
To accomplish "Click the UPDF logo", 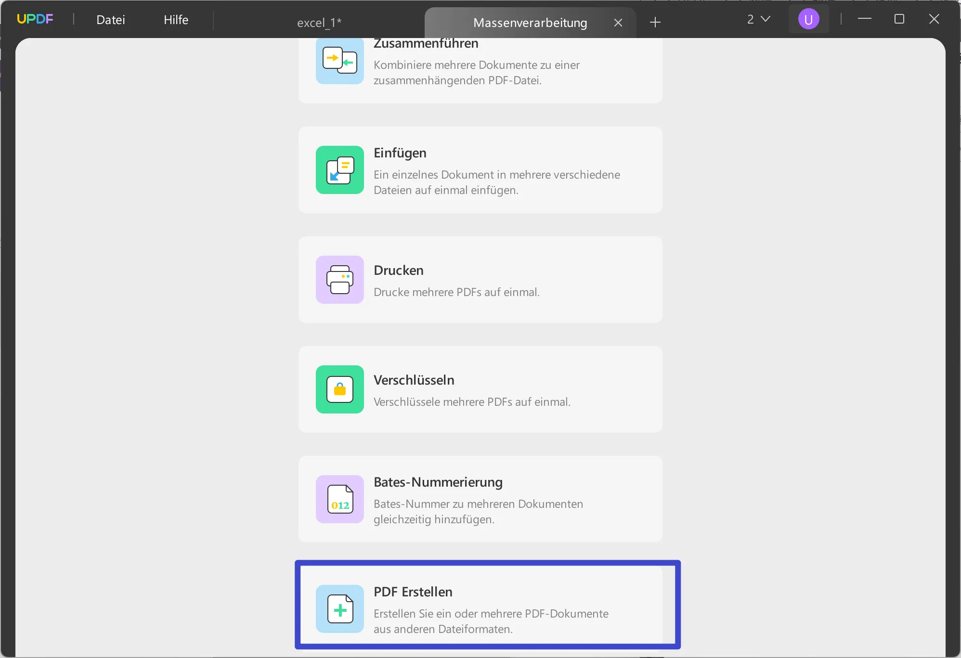I will click(35, 19).
